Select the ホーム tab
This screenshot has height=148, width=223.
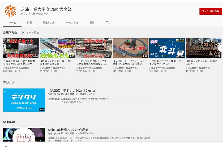point(12,22)
